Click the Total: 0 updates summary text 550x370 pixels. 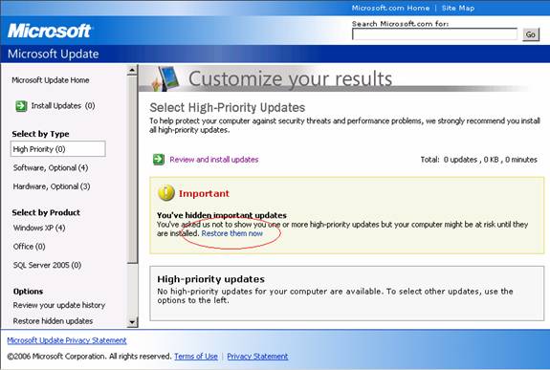coord(479,160)
